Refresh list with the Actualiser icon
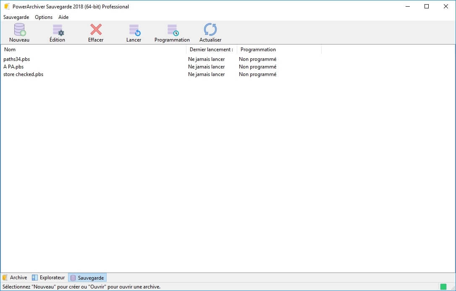The width and height of the screenshot is (456, 291). [x=210, y=30]
